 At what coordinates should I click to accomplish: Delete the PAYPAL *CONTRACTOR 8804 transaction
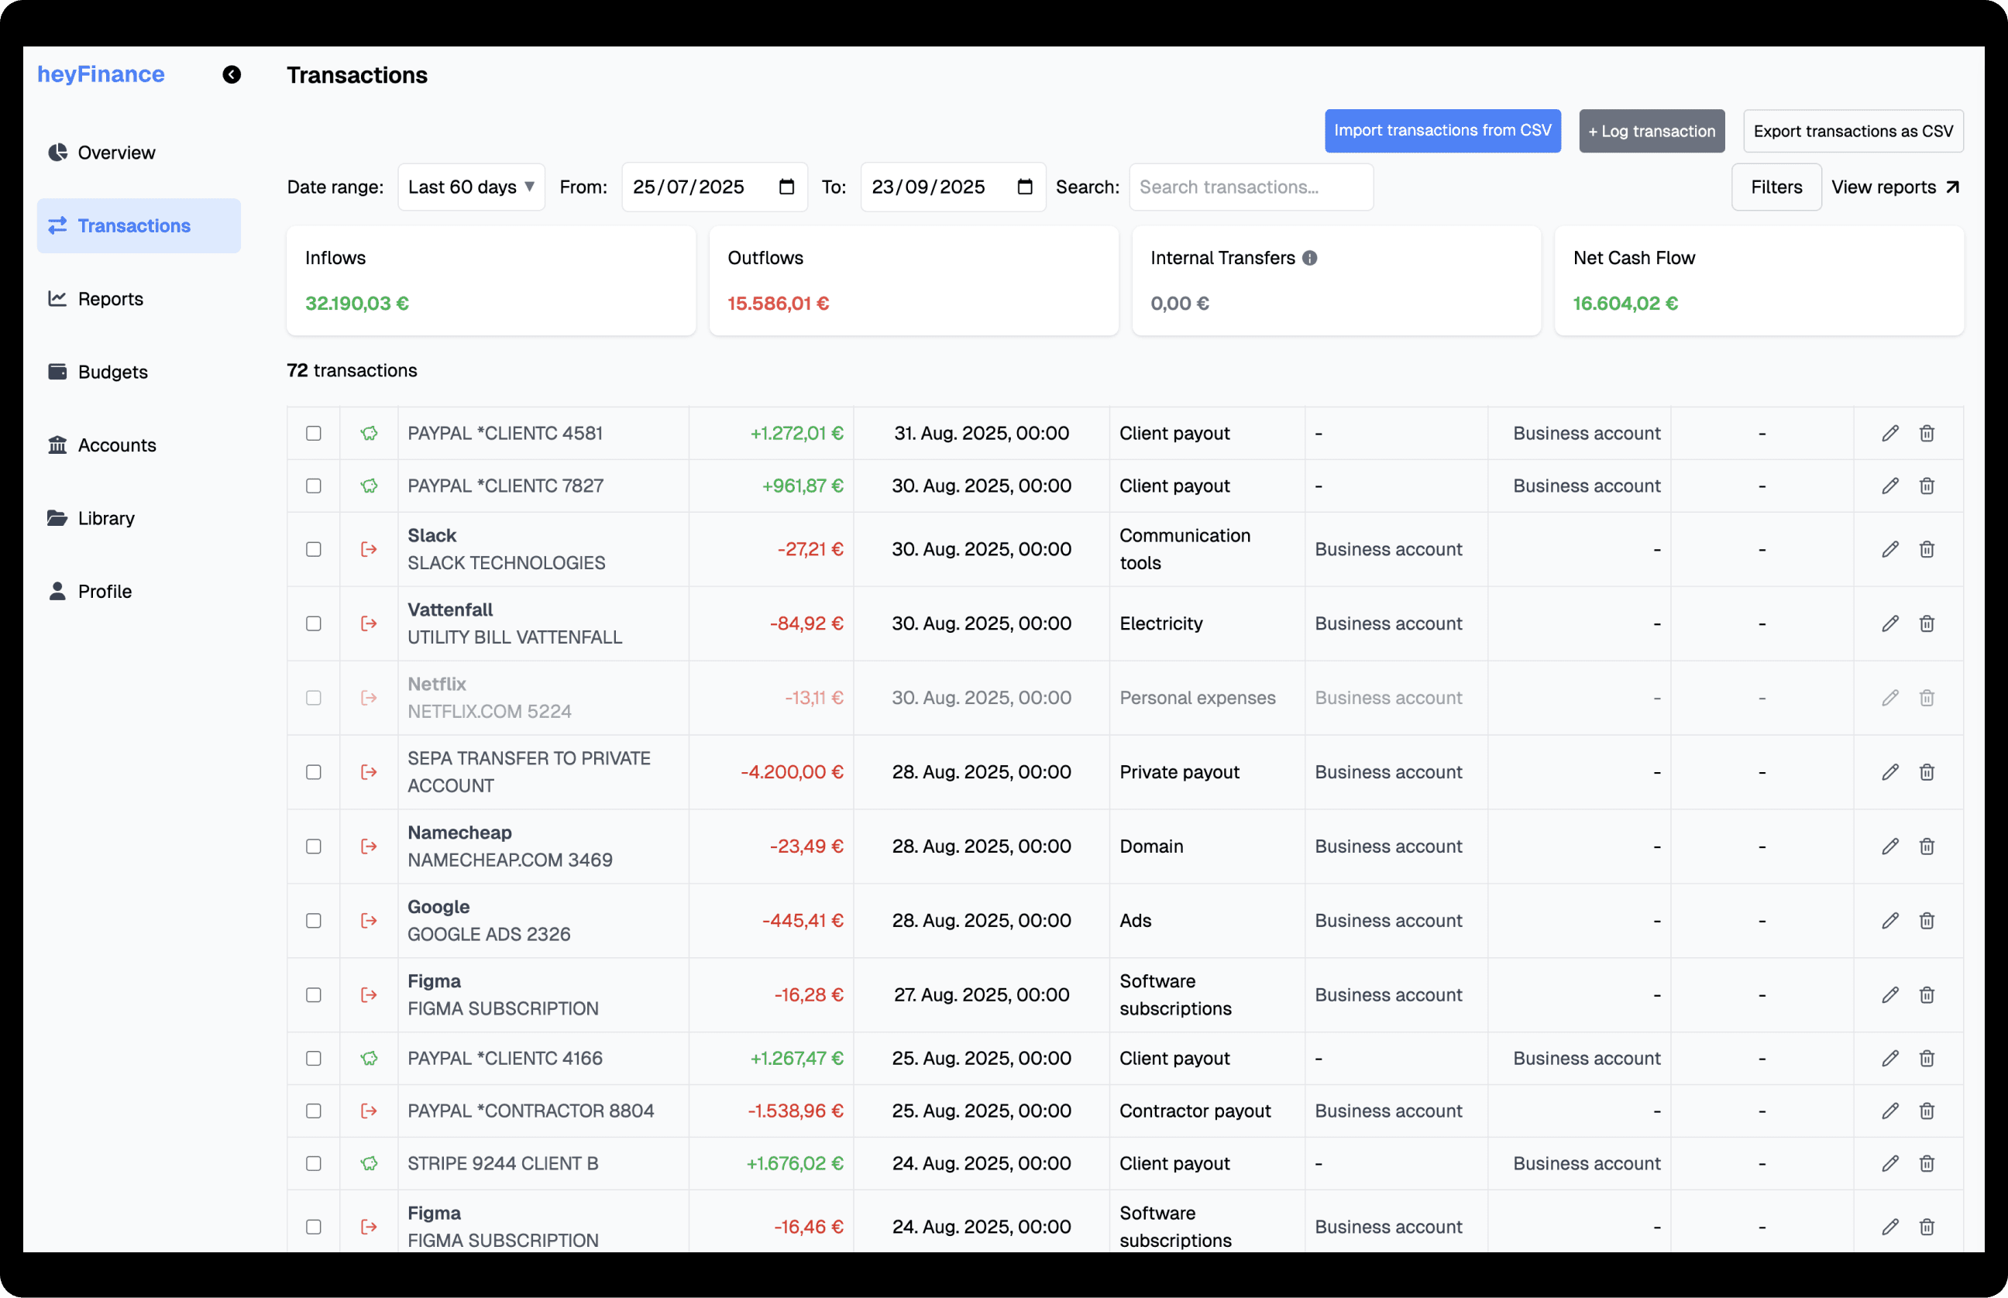(1927, 1111)
